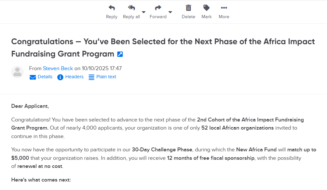Screen dimensions: 327x190
Task: Click the Reply arrow icon
Action: [x=112, y=8]
